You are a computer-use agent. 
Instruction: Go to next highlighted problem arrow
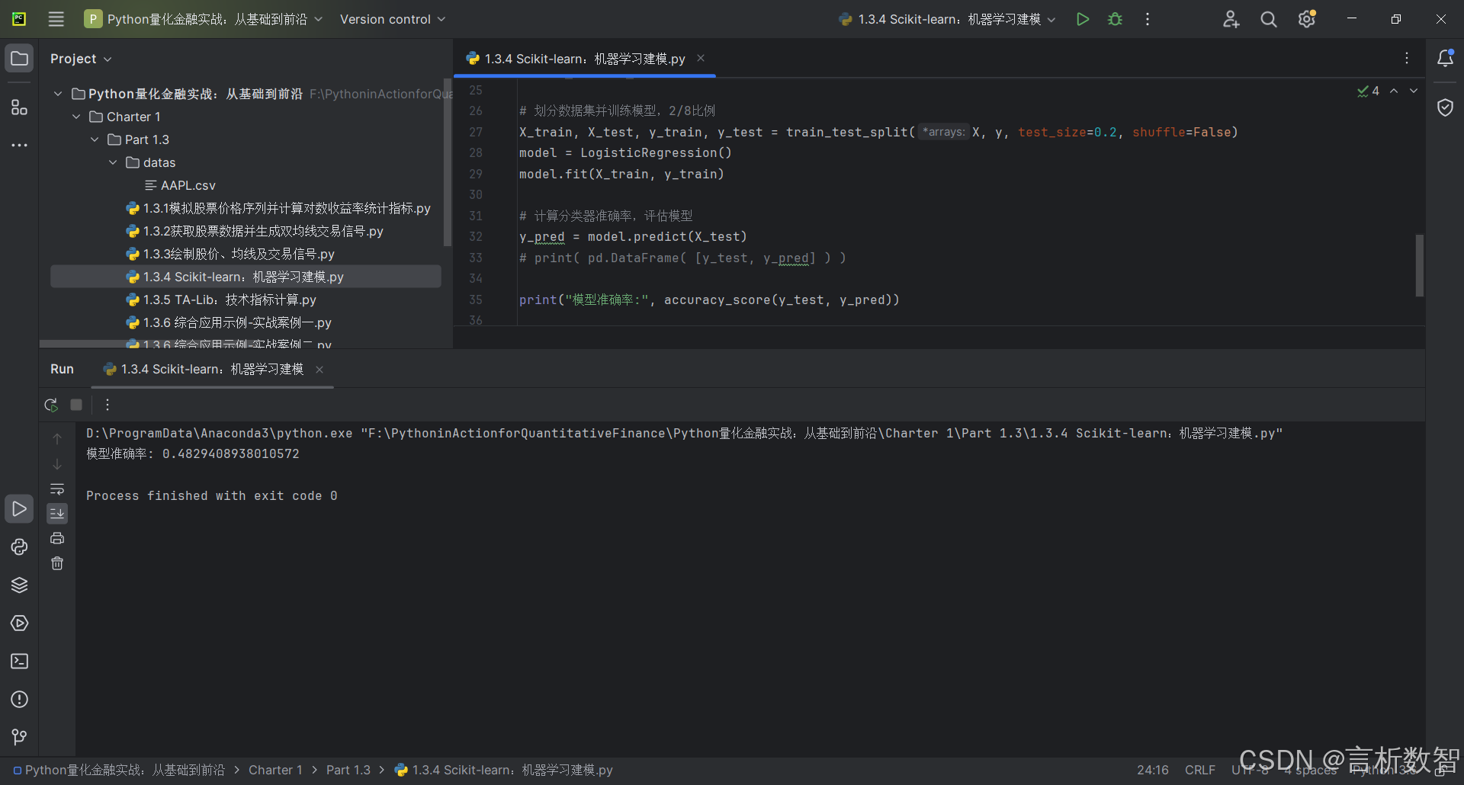(1414, 91)
